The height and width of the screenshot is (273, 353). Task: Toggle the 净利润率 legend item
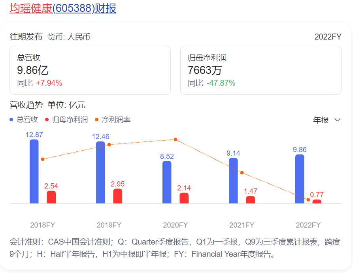tap(113, 119)
